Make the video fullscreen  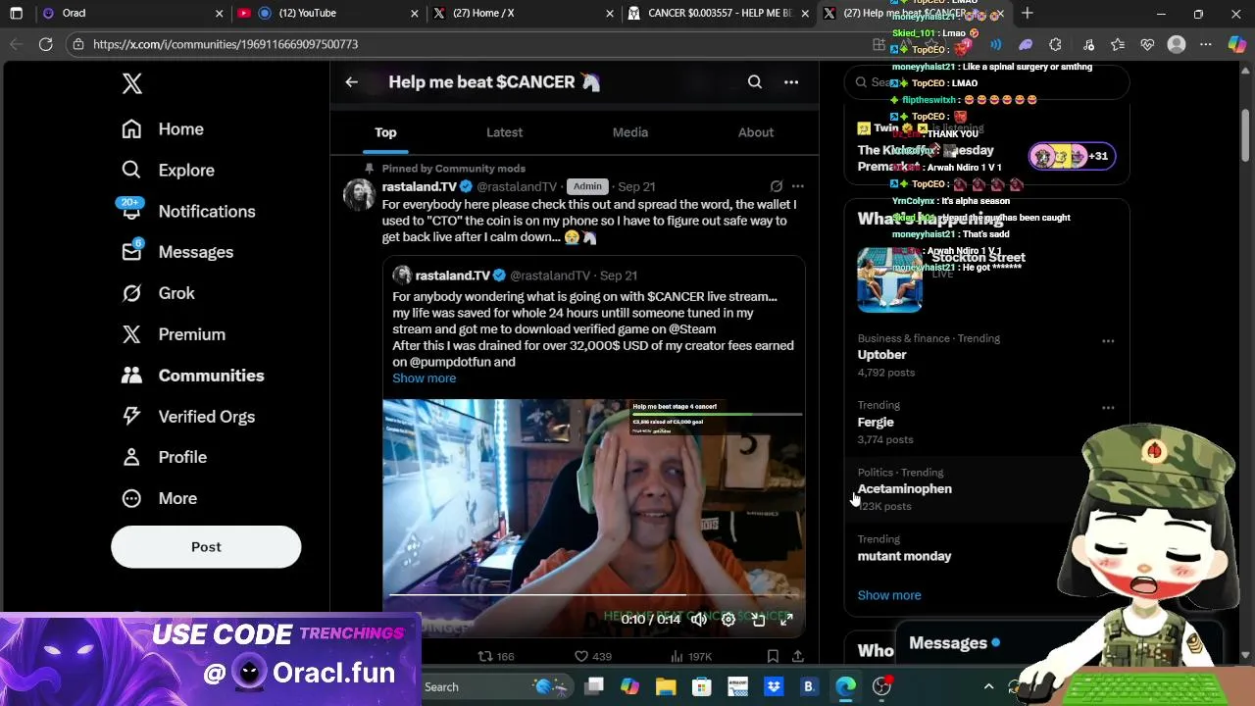pos(786,620)
